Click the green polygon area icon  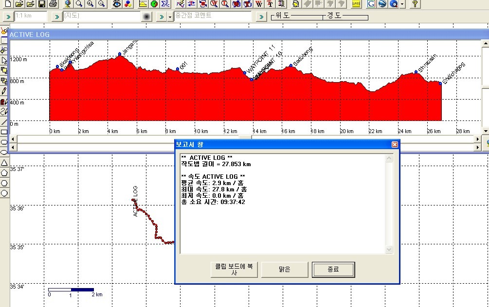point(154,4)
